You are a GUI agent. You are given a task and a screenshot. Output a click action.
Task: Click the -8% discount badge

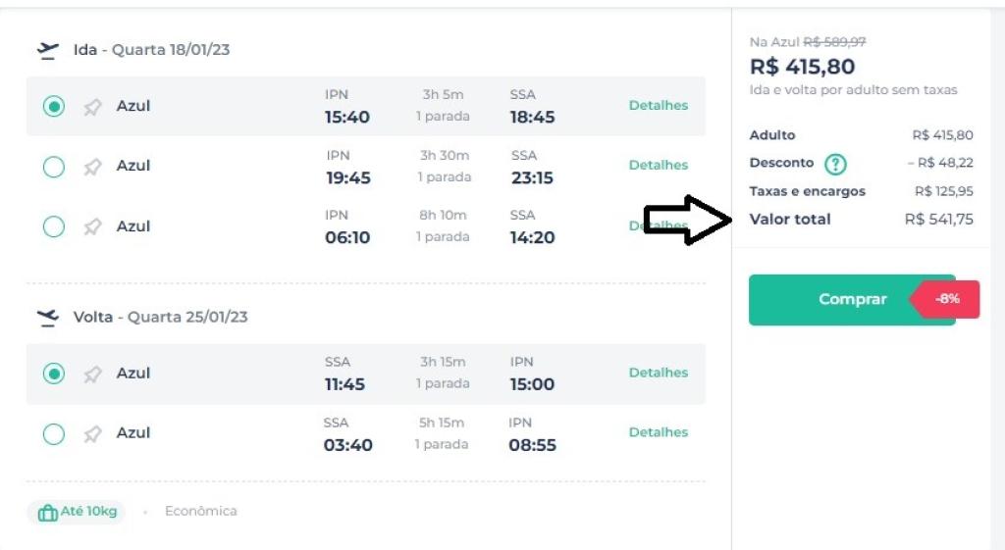[947, 299]
